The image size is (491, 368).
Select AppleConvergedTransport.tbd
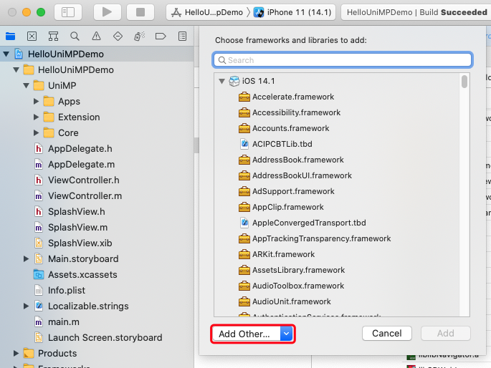pos(302,223)
